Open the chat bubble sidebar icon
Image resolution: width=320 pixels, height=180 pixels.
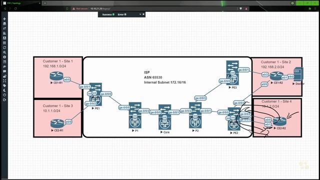click(x=4, y=71)
